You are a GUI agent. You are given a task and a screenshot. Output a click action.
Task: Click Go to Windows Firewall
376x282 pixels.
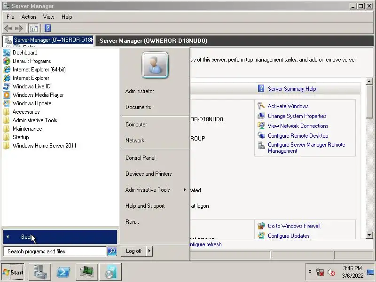[294, 226]
